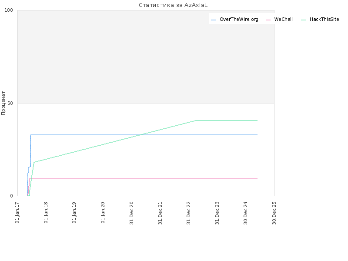
Task: Click the 50 y-axis tick label
Action: point(10,103)
